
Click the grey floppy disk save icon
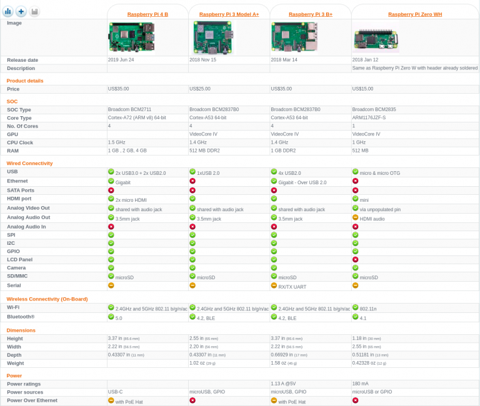coord(34,12)
